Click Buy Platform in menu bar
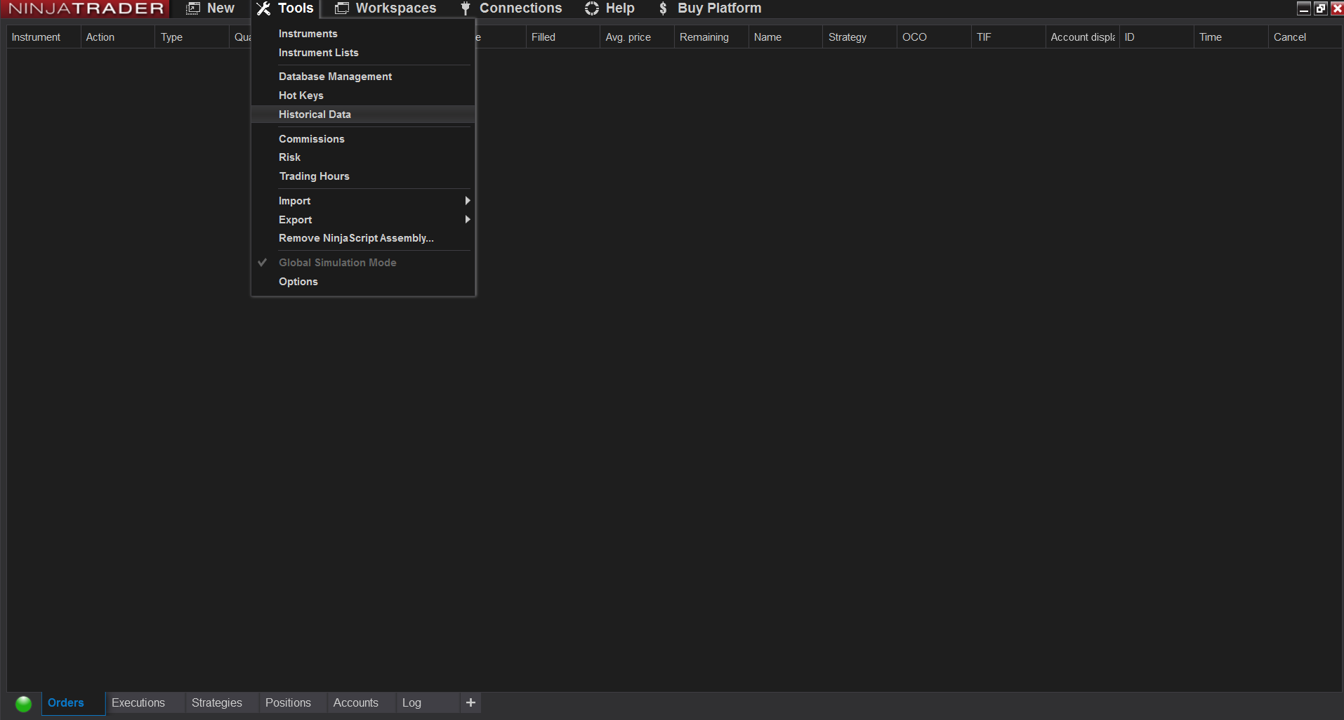1344x720 pixels. coord(709,8)
